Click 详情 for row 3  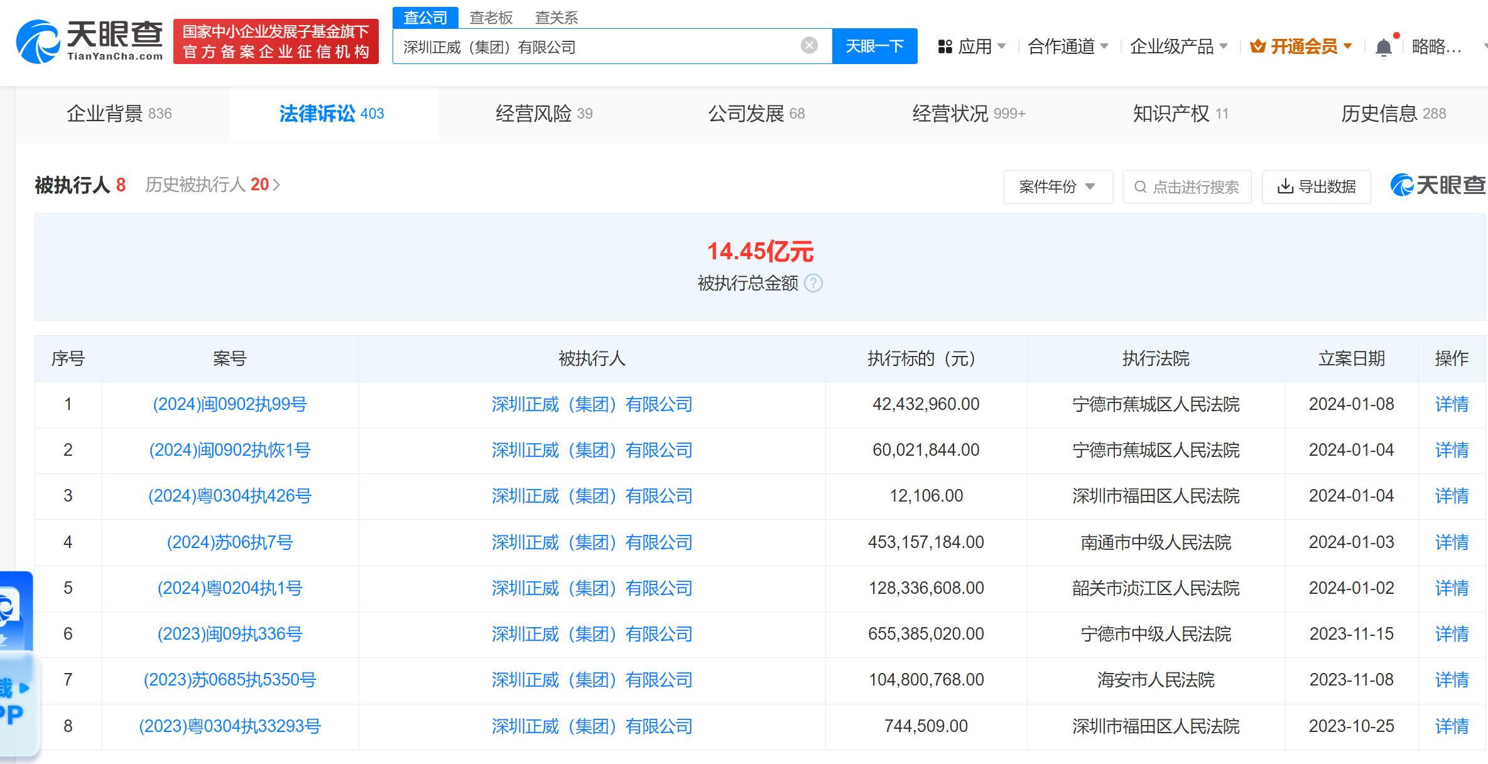click(1452, 496)
